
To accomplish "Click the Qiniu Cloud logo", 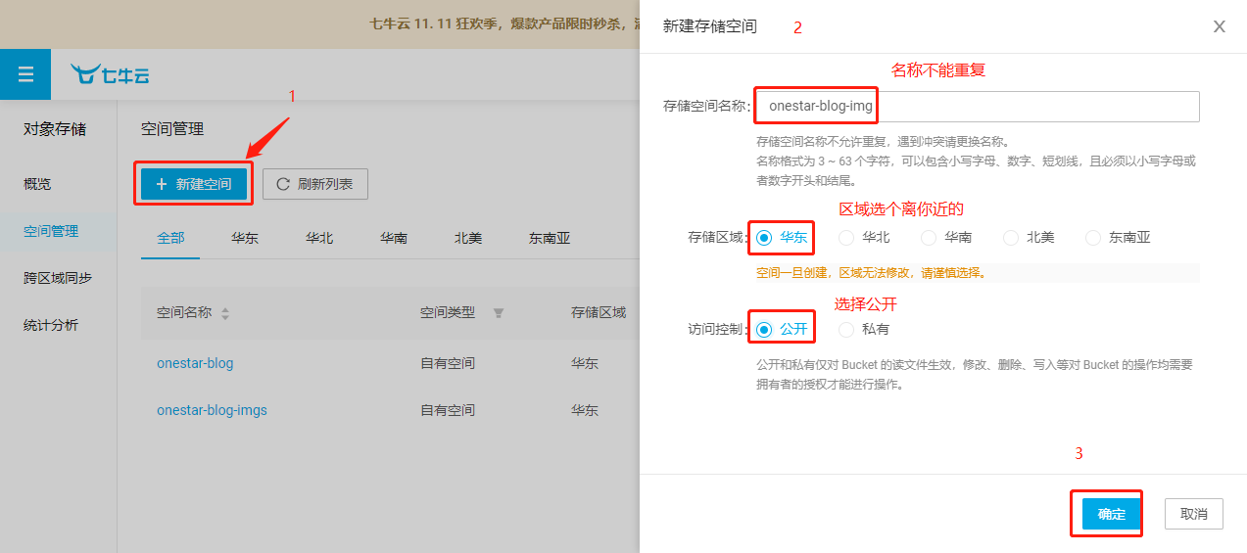I will click(x=110, y=74).
